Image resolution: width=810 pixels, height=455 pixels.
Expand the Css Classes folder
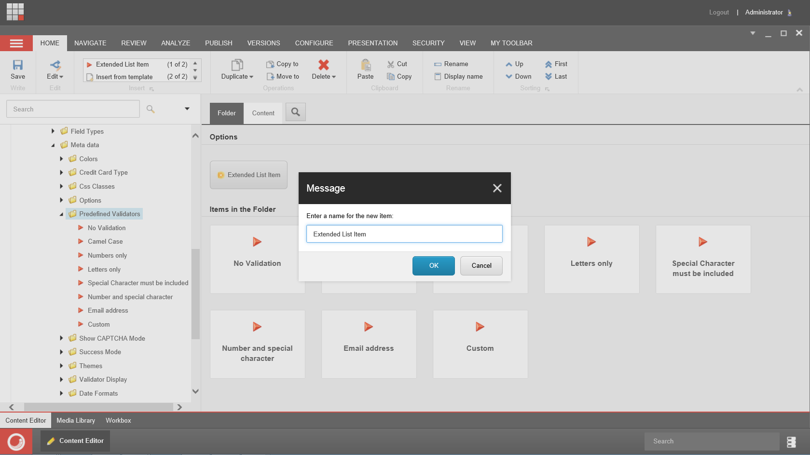coord(61,186)
